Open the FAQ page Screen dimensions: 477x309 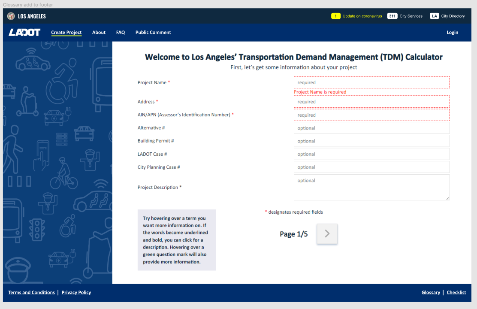(121, 32)
